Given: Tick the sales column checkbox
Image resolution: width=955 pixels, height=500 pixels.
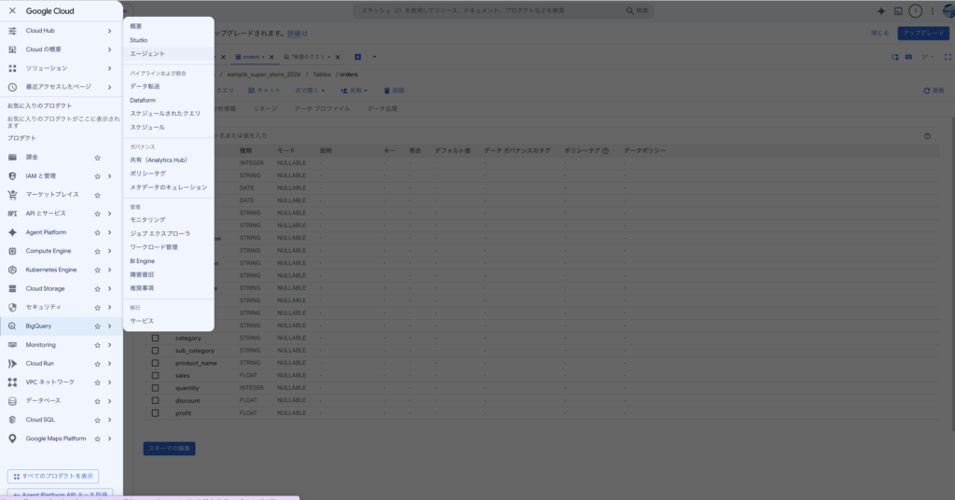Looking at the screenshot, I should tap(156, 376).
